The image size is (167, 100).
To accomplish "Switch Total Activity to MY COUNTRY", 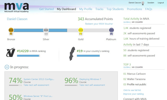I will [137, 22].
